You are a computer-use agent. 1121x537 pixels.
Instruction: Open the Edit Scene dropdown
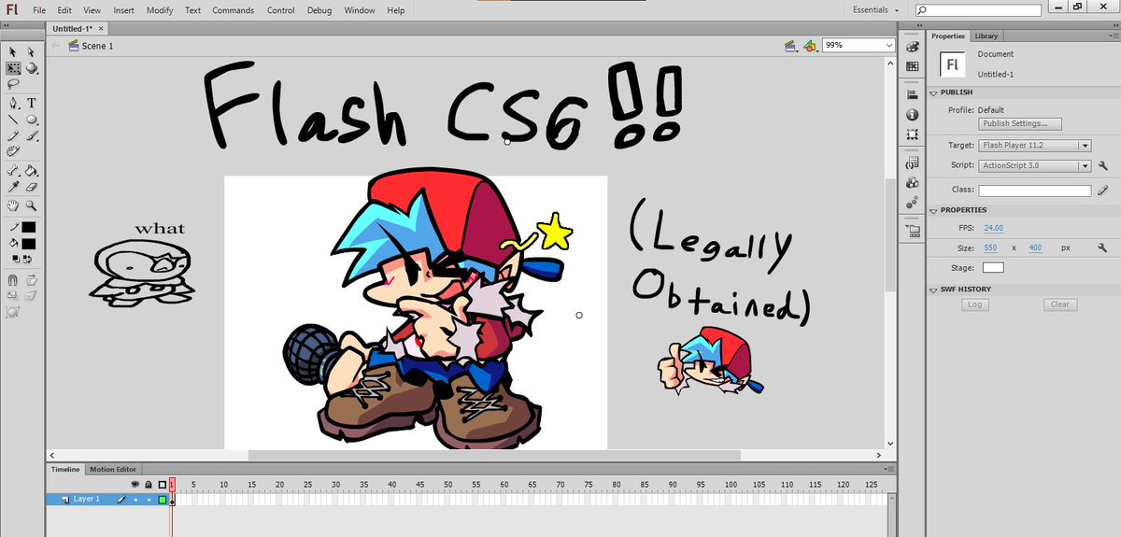(791, 45)
